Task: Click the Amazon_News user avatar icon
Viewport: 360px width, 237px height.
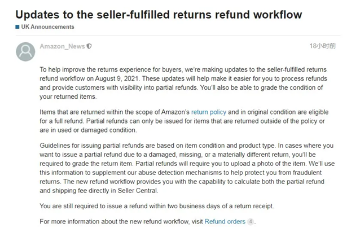Action: (x=25, y=52)
